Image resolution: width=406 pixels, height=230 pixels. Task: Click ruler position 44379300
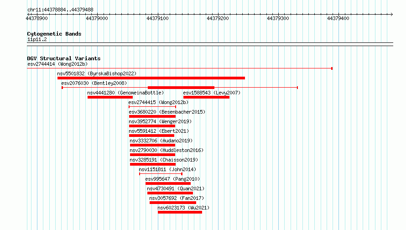click(278, 18)
